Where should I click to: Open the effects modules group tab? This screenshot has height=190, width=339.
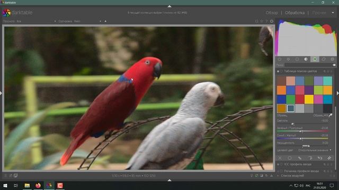tap(332, 59)
